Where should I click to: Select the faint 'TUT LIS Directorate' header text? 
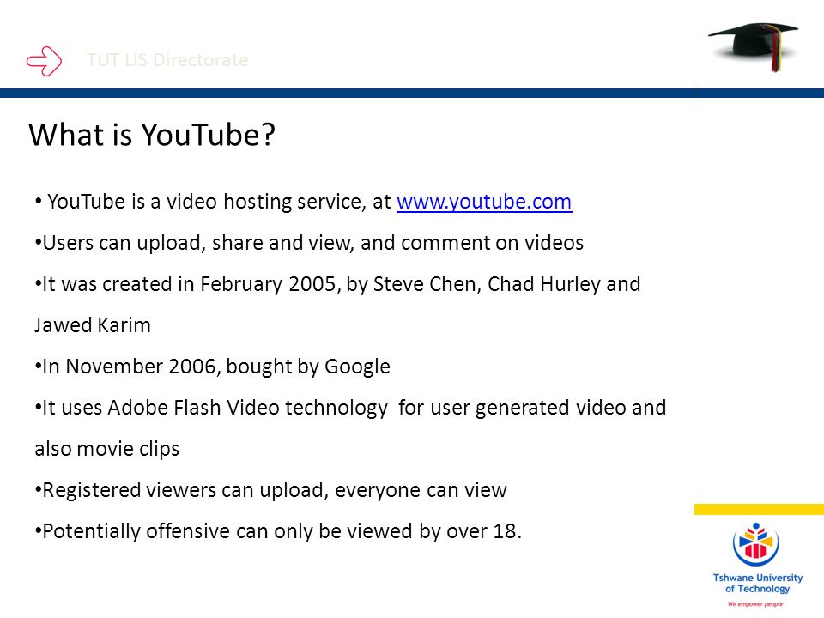pos(167,60)
